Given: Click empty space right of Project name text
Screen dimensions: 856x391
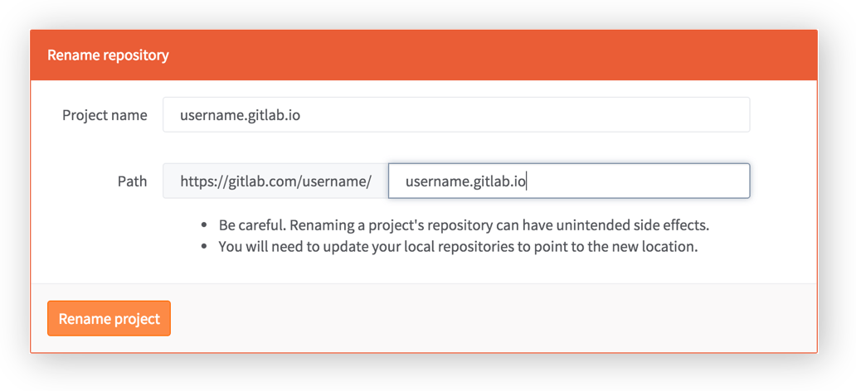Looking at the screenshot, I should click(524, 115).
